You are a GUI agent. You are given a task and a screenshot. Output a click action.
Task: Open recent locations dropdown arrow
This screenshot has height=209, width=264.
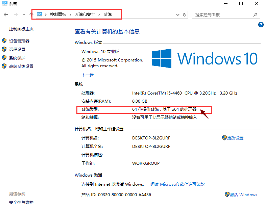[24, 15]
